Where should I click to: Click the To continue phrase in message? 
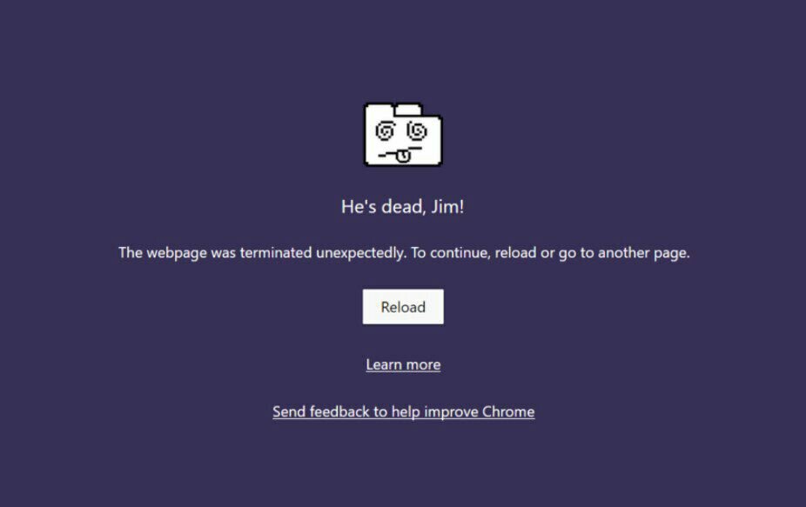[x=450, y=253]
